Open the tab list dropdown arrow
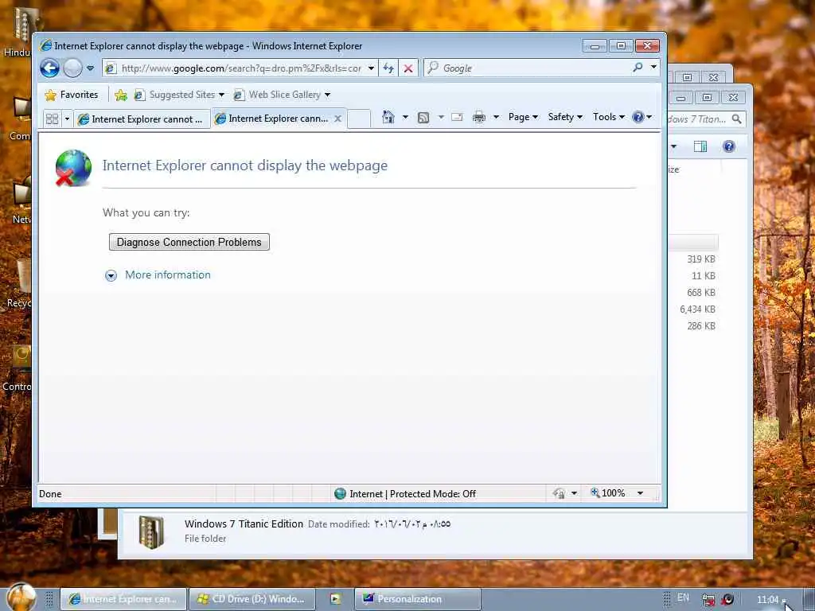815x611 pixels. click(67, 119)
